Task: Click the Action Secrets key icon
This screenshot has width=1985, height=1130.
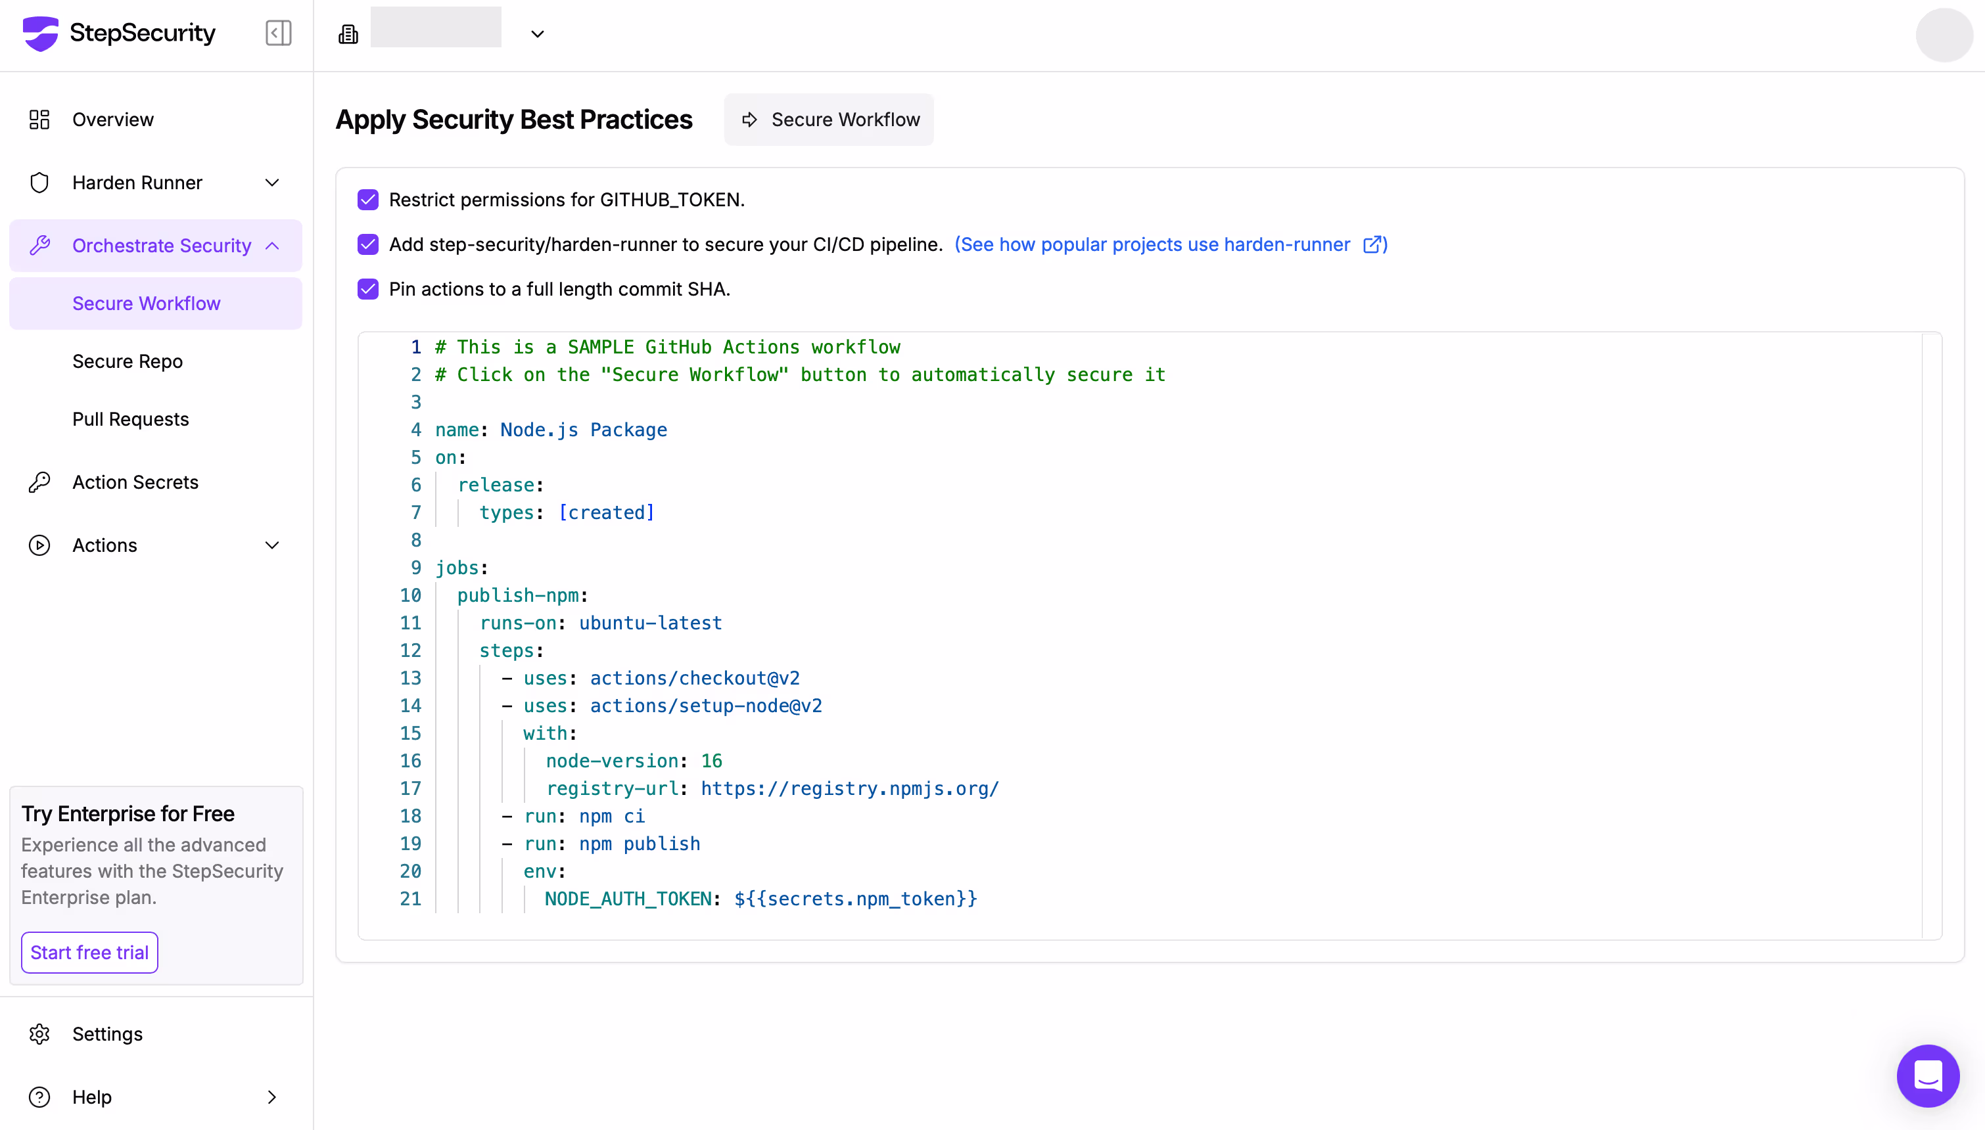Action: tap(39, 482)
